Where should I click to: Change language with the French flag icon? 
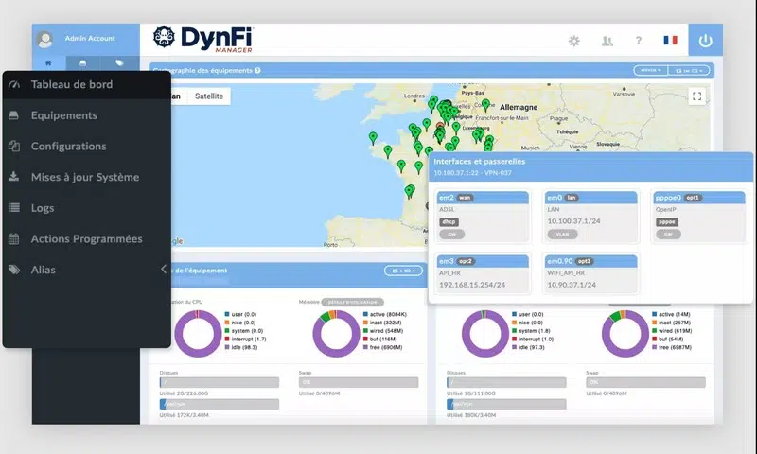point(671,41)
